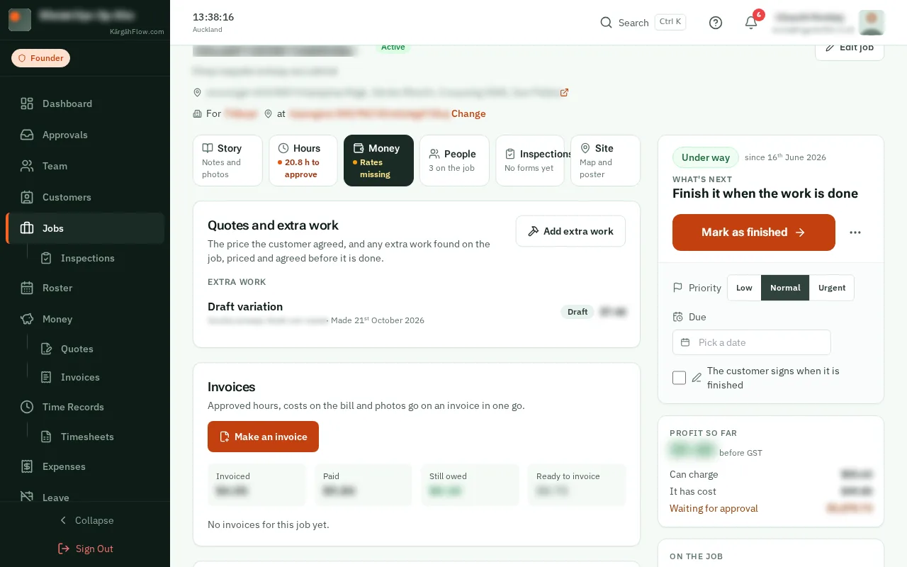Open the Draft variation entry

pos(417,313)
